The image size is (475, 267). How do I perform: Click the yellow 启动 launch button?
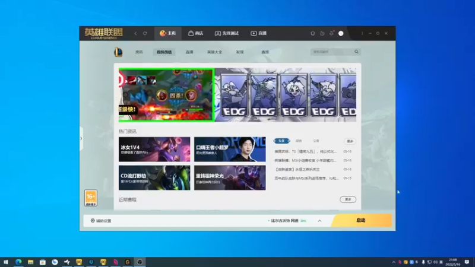point(361,220)
